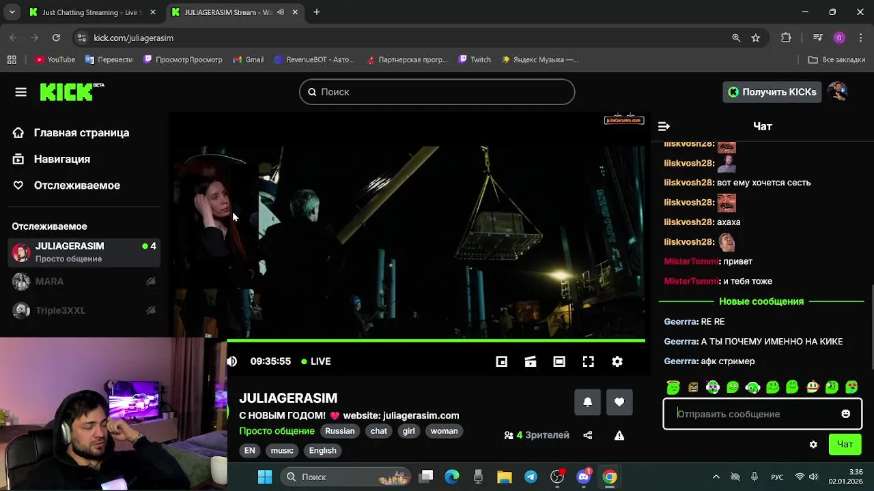Image resolution: width=874 pixels, height=491 pixels.
Task: Insert the heart-eyes crying emote
Action: coord(851,387)
